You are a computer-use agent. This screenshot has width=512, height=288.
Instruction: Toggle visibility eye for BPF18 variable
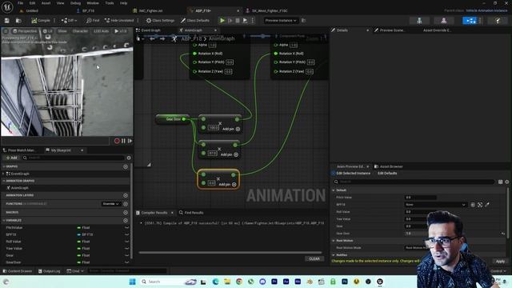126,234
